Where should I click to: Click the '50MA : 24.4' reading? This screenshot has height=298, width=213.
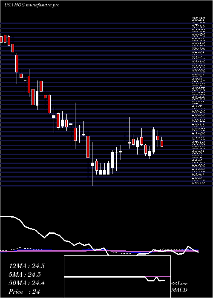pos(27,284)
